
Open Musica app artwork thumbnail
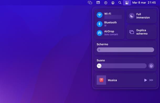101,80
